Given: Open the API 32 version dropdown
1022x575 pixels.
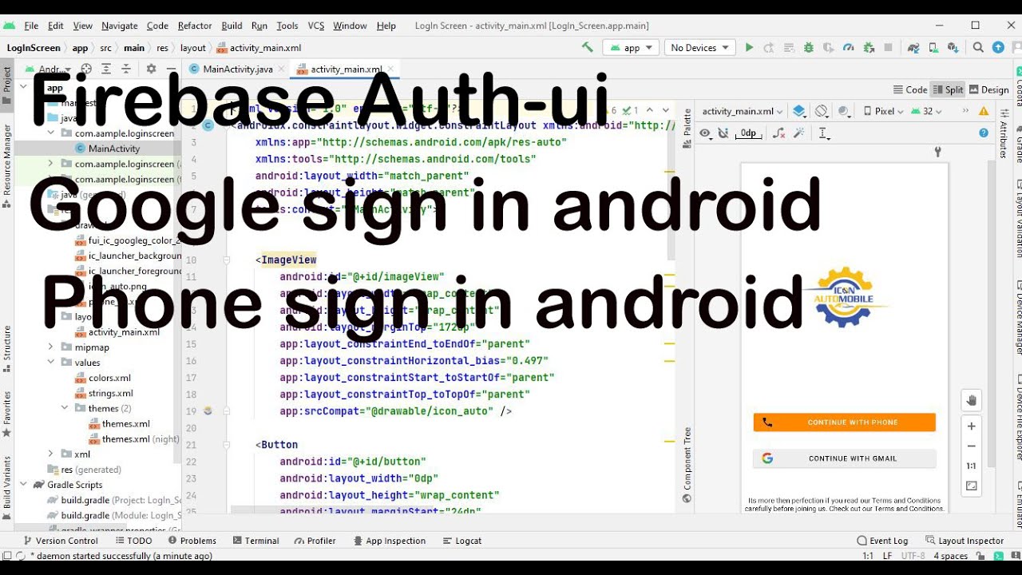Looking at the screenshot, I should [925, 111].
